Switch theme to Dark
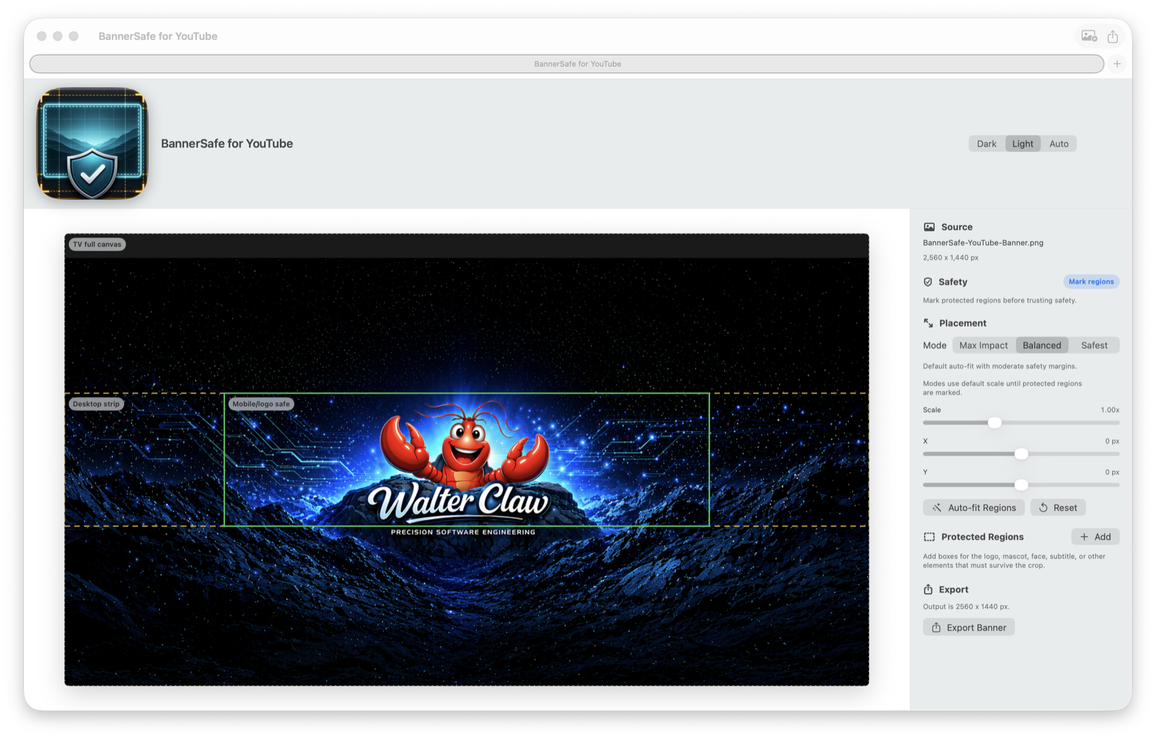This screenshot has width=1156, height=740. pyautogui.click(x=986, y=144)
